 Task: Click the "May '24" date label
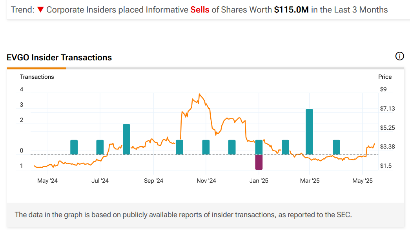coord(47,181)
